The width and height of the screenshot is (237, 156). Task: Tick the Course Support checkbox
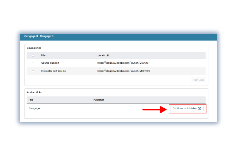[33, 63]
